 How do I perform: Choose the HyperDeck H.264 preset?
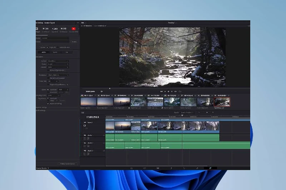[55, 29]
